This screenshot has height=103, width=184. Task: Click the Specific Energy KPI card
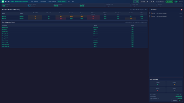pos(40,5)
